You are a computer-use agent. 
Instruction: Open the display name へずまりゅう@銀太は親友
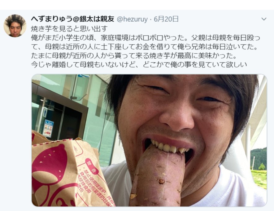[x=72, y=19]
